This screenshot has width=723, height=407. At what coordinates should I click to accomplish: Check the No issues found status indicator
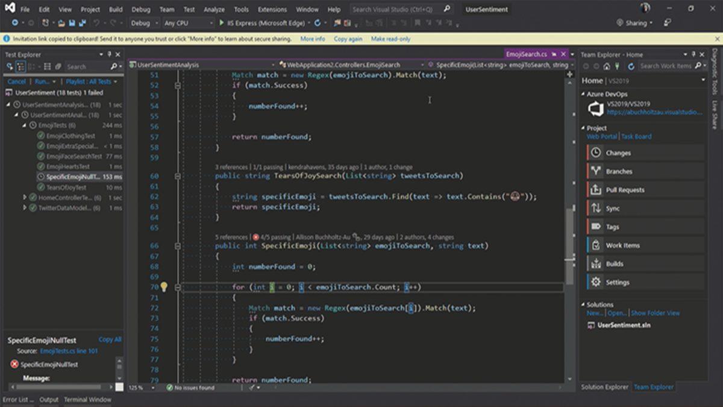tap(193, 388)
